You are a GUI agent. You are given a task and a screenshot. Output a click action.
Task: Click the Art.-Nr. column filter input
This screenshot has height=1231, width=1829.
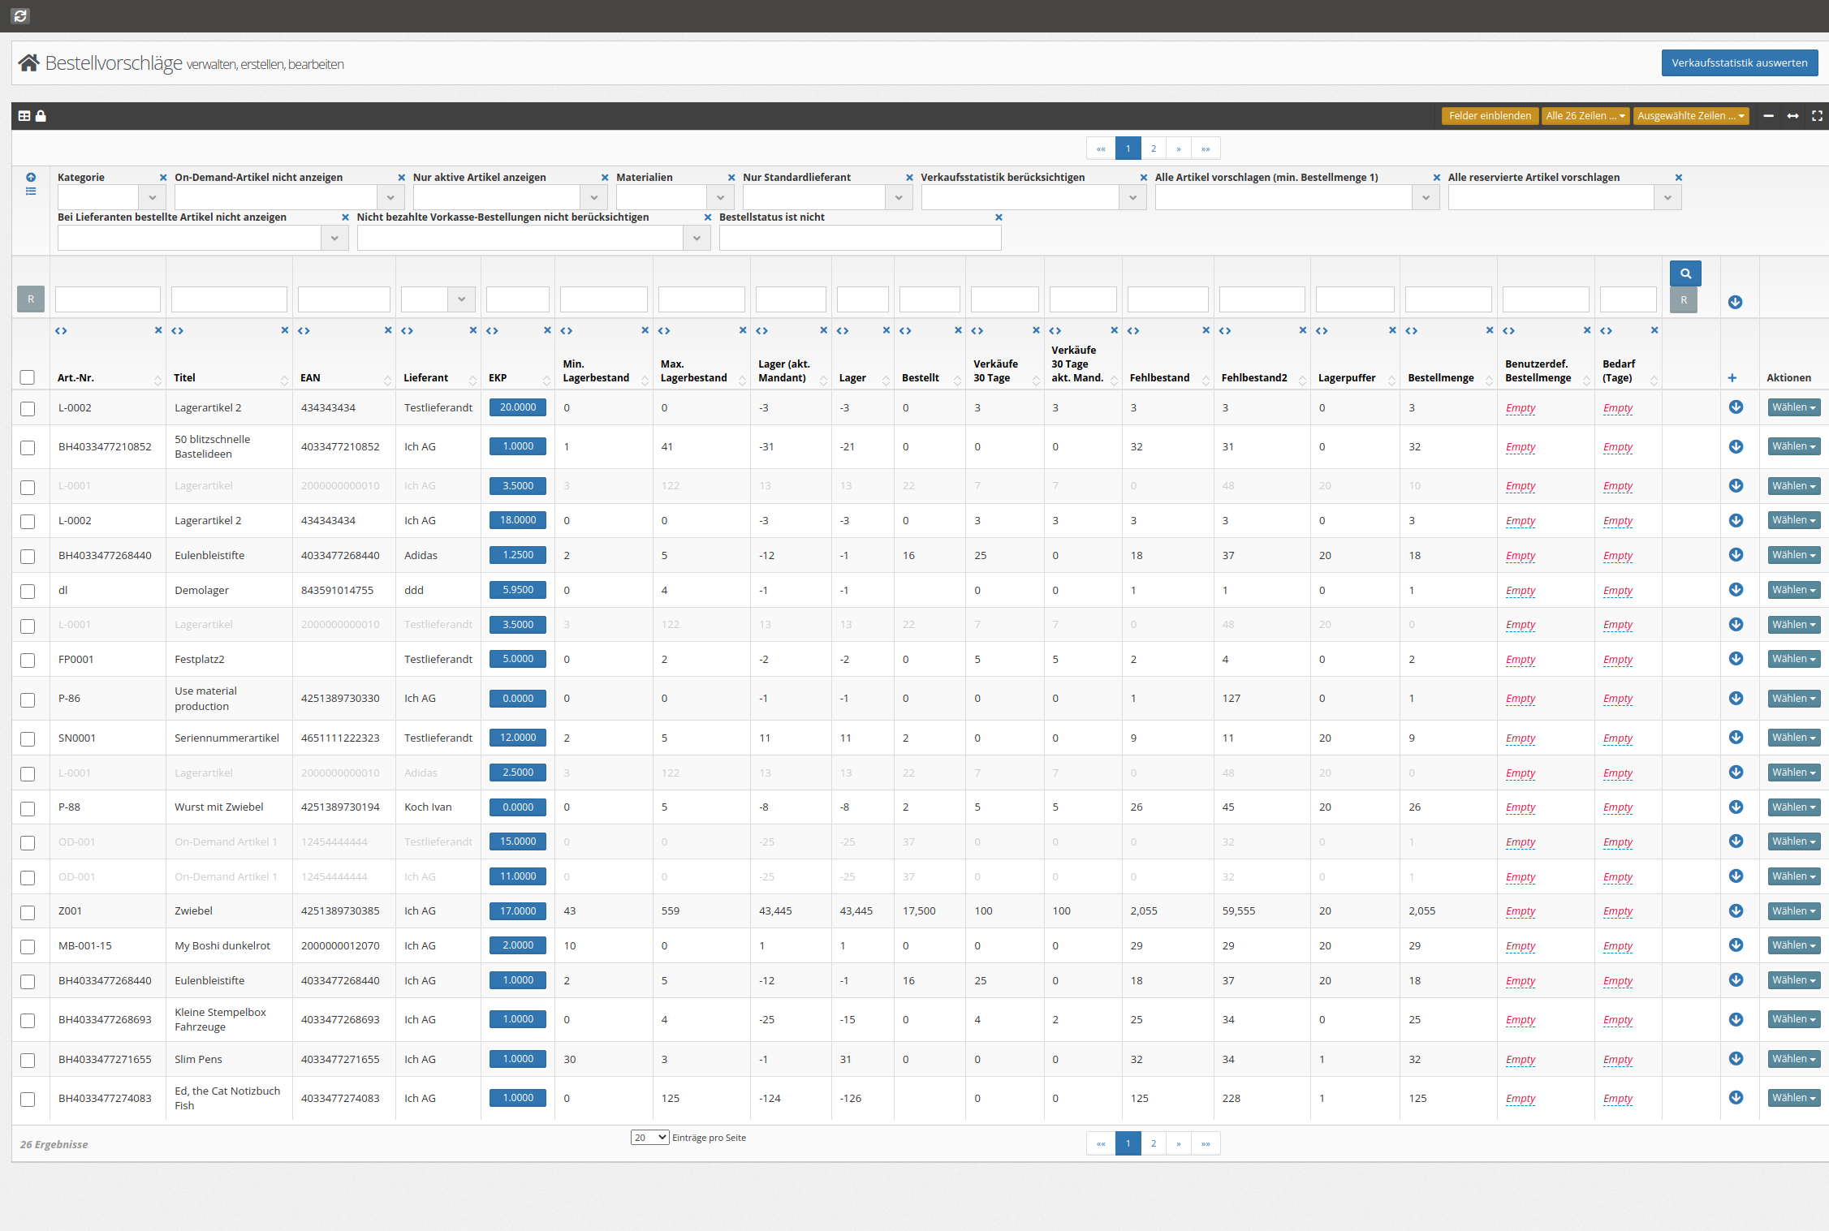tap(108, 299)
